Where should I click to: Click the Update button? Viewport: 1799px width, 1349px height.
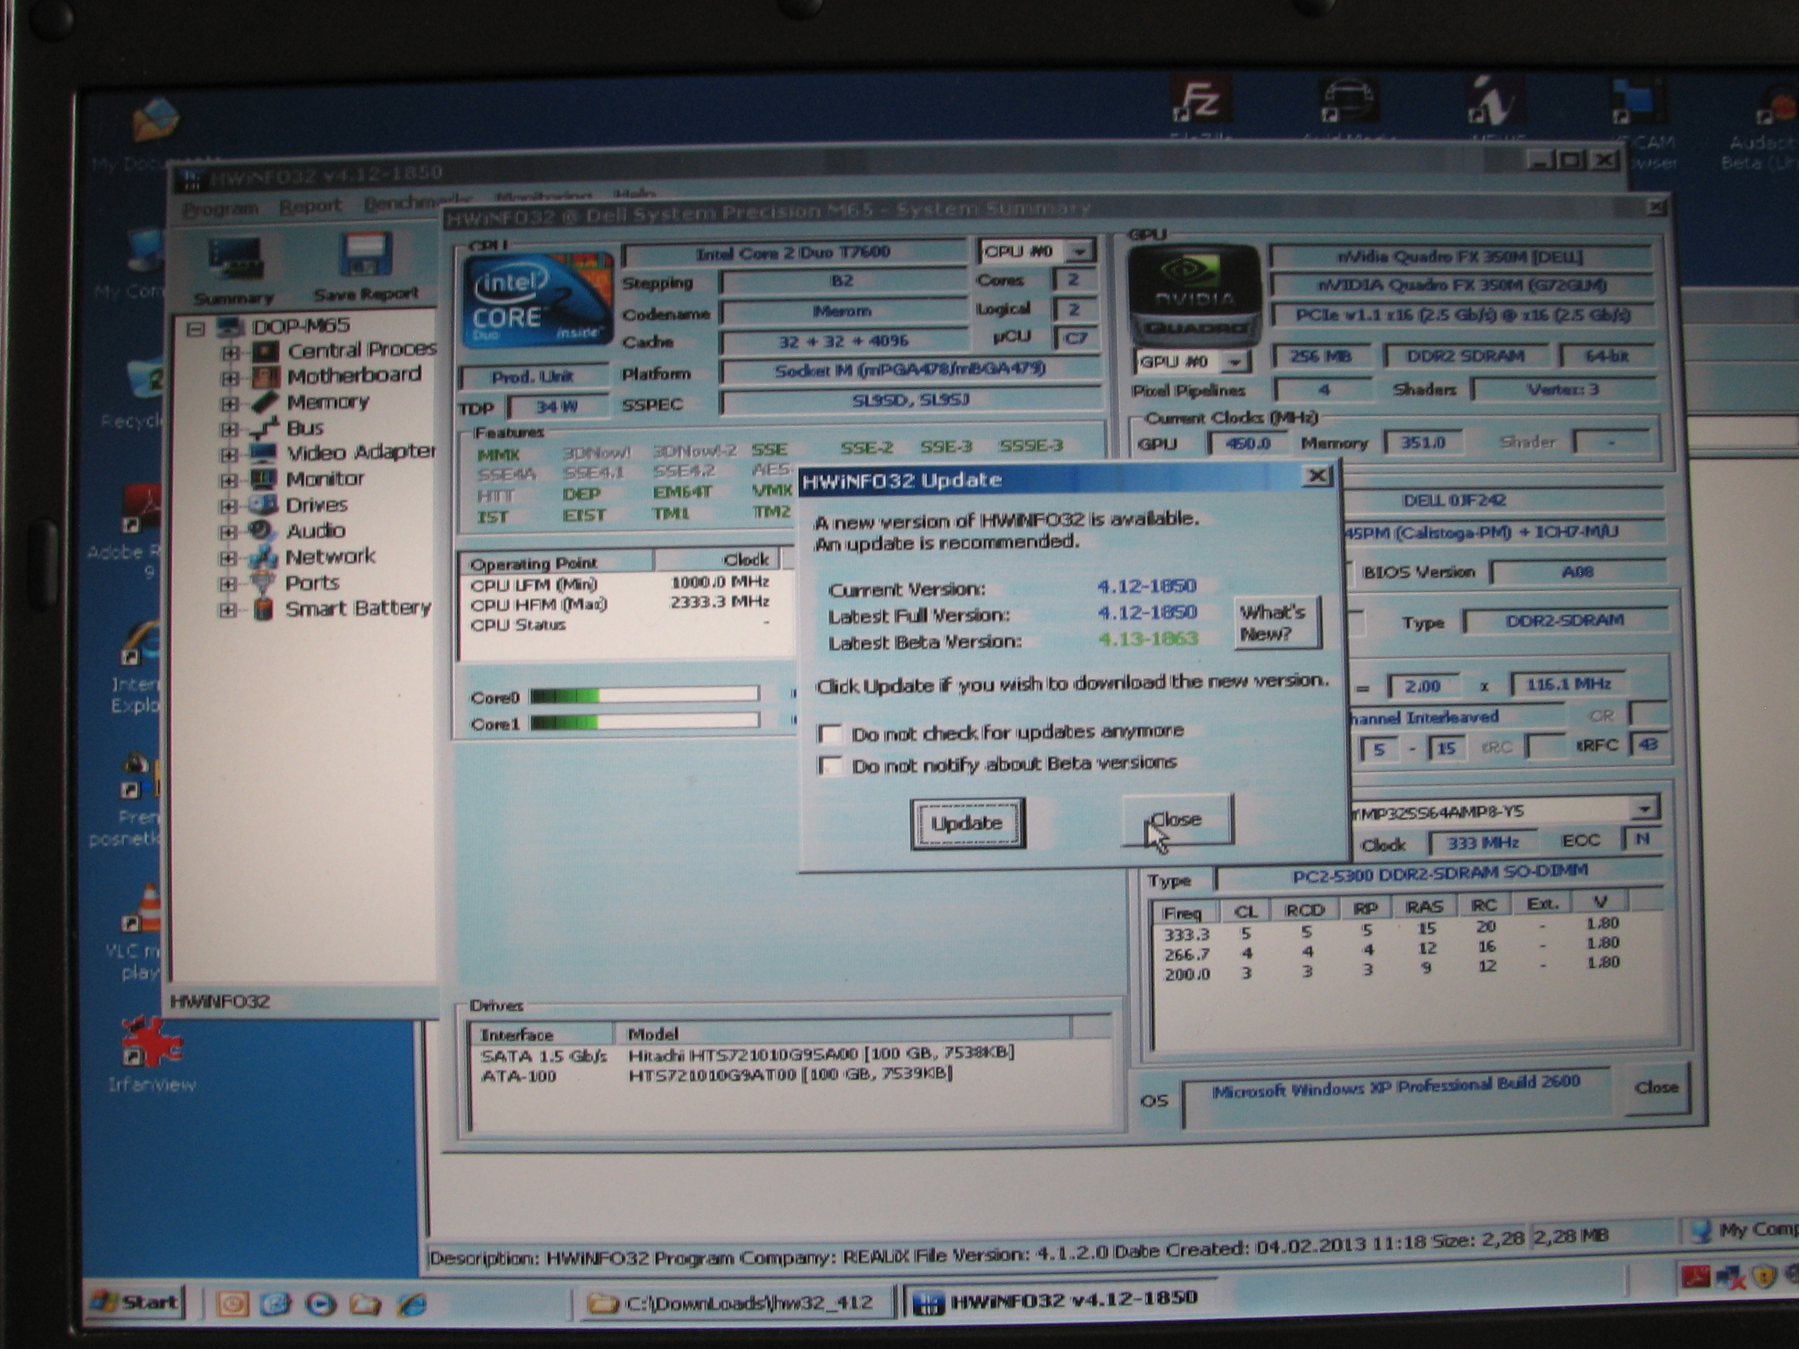(x=966, y=824)
